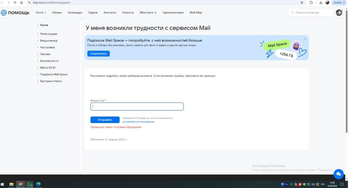Open Microsoft Edge from the taskbar
348x188 pixels.
click(x=38, y=184)
